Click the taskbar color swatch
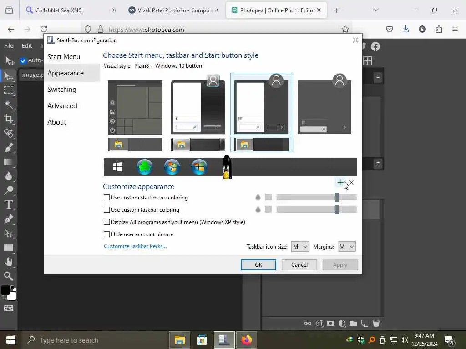The width and height of the screenshot is (466, 349). tap(268, 209)
